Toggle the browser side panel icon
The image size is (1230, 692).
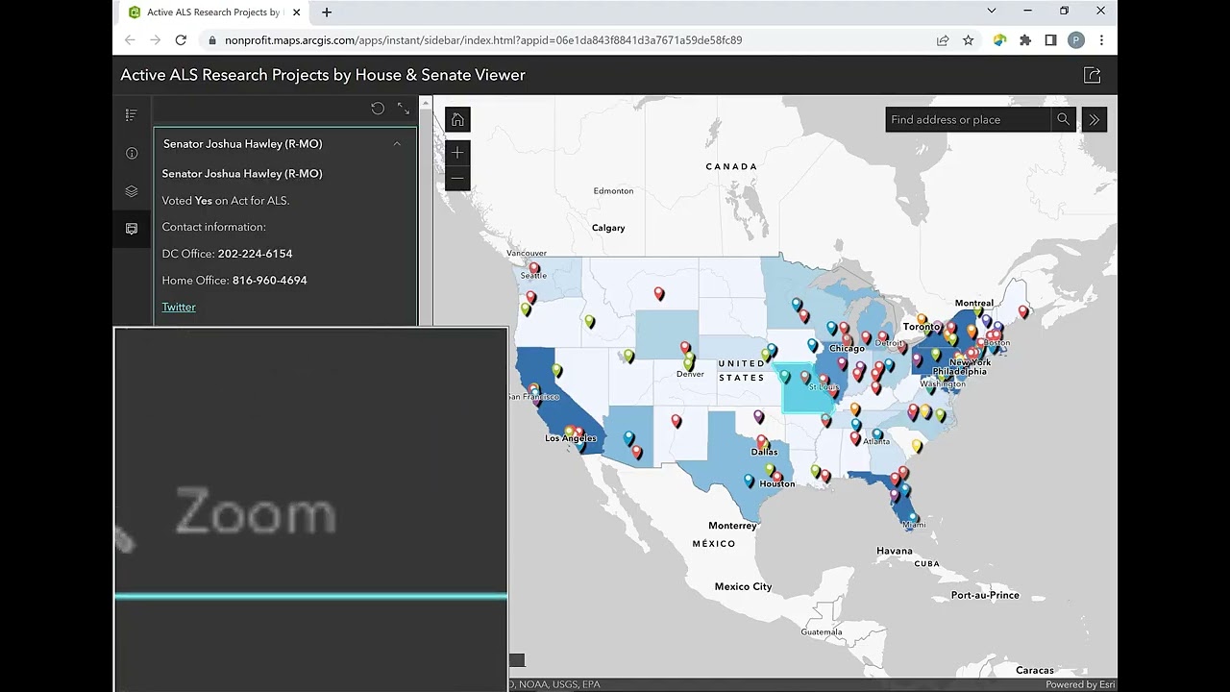[x=1050, y=40]
